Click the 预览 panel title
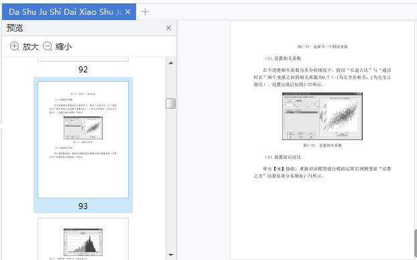 [15, 28]
